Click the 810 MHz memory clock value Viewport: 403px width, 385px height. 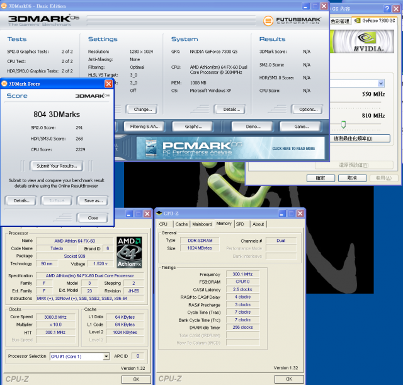tap(373, 115)
